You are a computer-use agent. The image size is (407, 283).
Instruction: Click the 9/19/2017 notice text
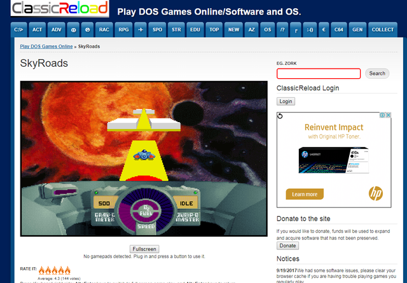click(336, 276)
